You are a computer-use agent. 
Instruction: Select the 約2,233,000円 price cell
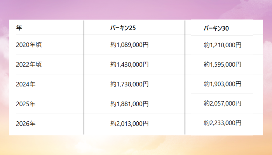223,123
